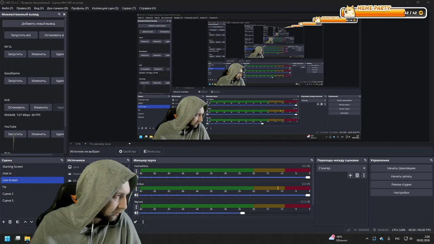The image size is (434, 244).
Task: Mute the Mic/Aux audio channel
Action: (x=136, y=195)
